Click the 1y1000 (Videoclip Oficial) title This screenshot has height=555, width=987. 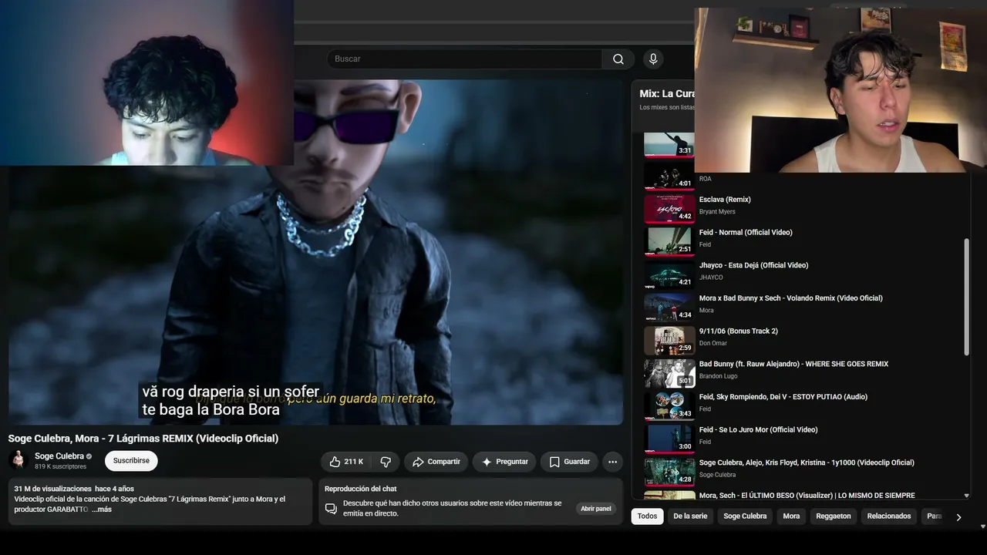tap(807, 463)
